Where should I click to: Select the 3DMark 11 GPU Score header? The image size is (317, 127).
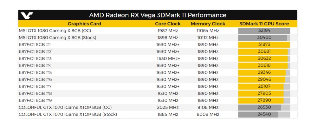(x=264, y=24)
